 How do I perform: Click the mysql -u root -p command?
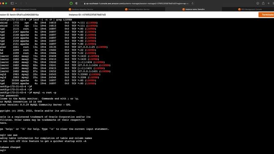click(x=45, y=92)
